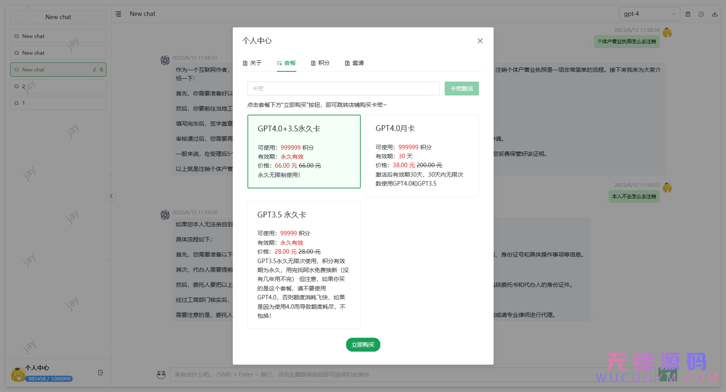The width and height of the screenshot is (726, 392).
Task: Rename the selected New chat via pencil icon
Action: (x=94, y=69)
